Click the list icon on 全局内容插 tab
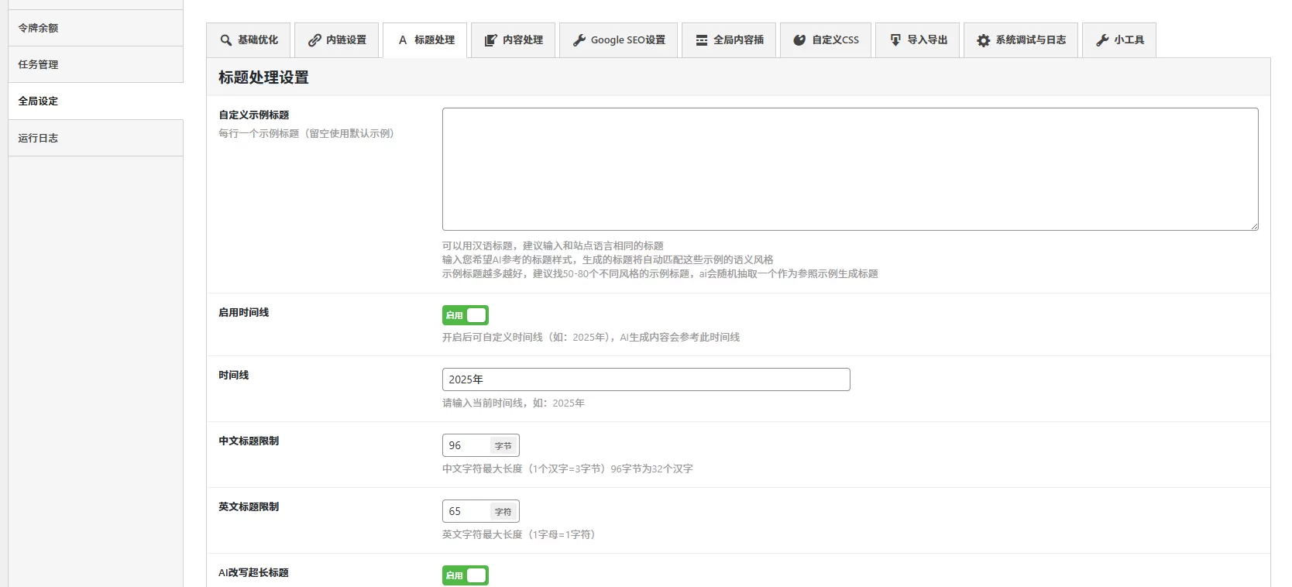This screenshot has width=1292, height=587. pyautogui.click(x=701, y=40)
